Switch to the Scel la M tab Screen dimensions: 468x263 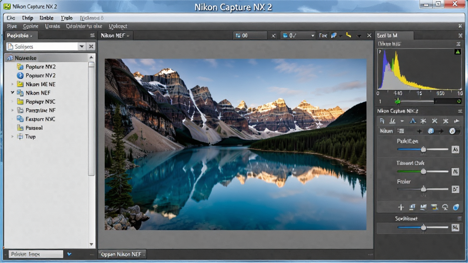tap(394, 36)
